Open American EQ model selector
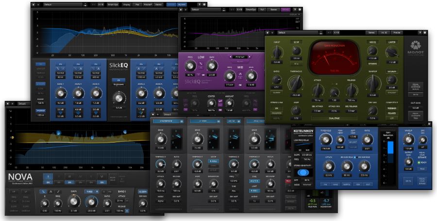This screenshot has height=221, width=437. pyautogui.click(x=240, y=57)
